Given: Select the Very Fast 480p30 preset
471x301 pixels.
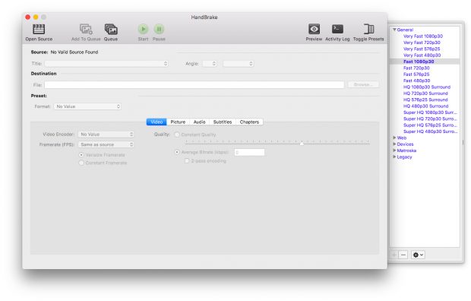Looking at the screenshot, I should point(422,55).
